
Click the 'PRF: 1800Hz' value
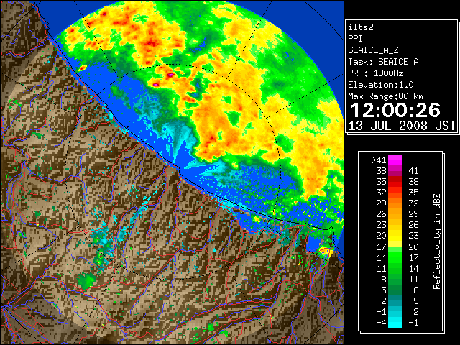(x=375, y=73)
